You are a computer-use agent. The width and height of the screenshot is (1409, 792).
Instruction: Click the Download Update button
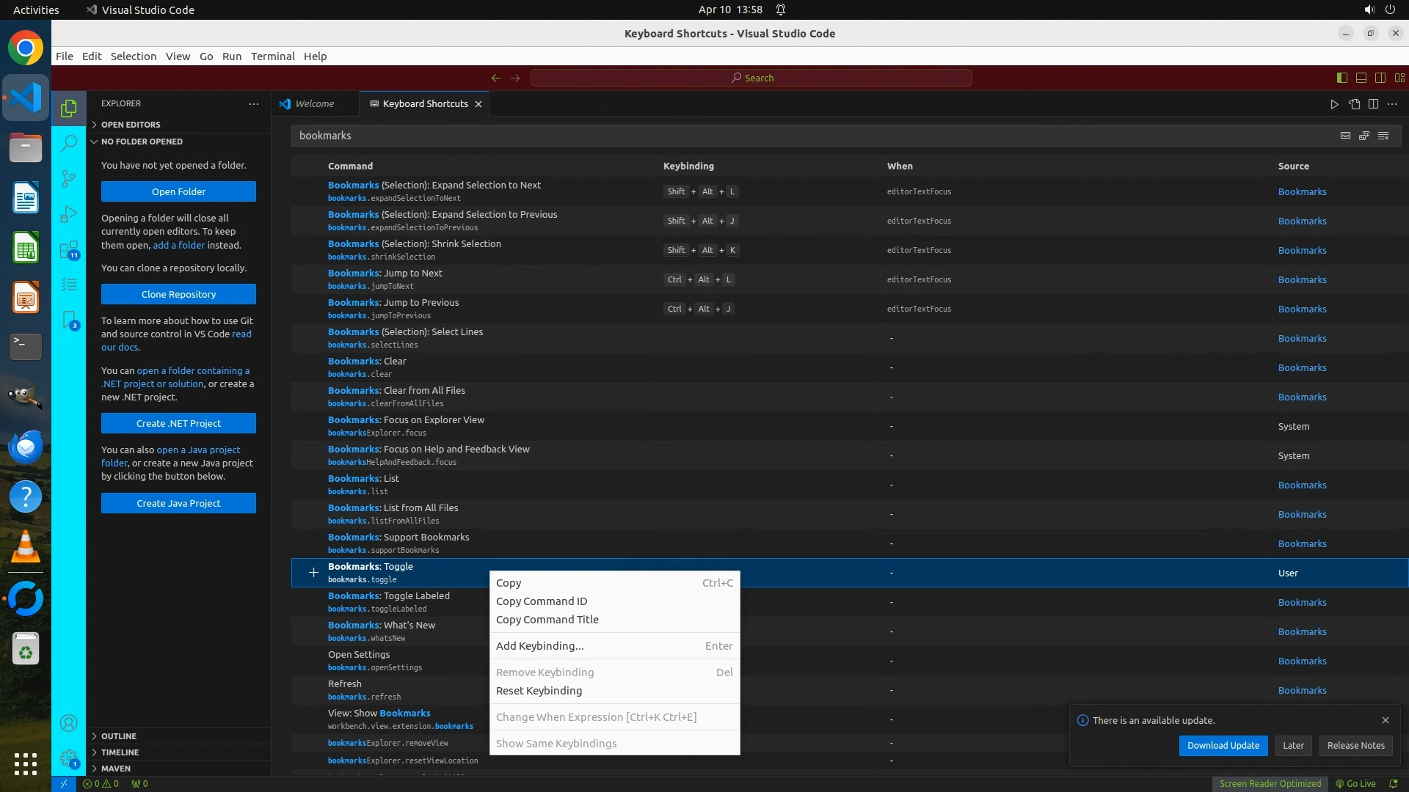1223,745
